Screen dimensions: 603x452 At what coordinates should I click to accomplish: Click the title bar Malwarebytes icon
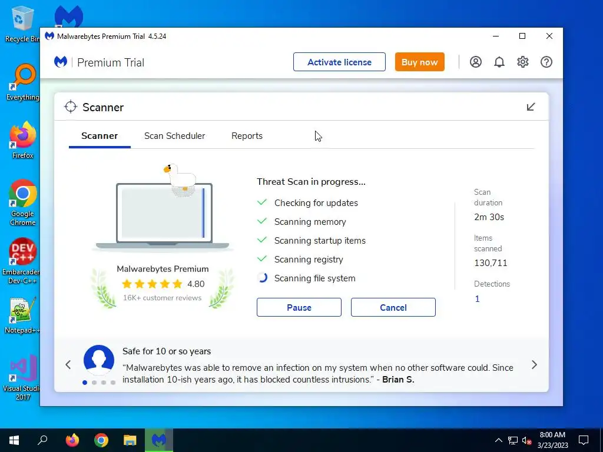pos(49,36)
